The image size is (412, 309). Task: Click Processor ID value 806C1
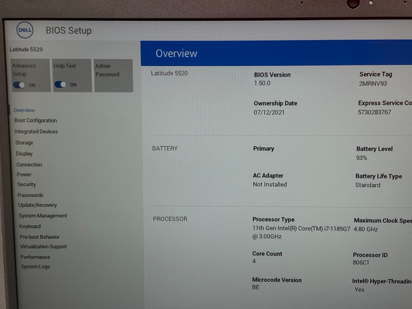pos(361,263)
